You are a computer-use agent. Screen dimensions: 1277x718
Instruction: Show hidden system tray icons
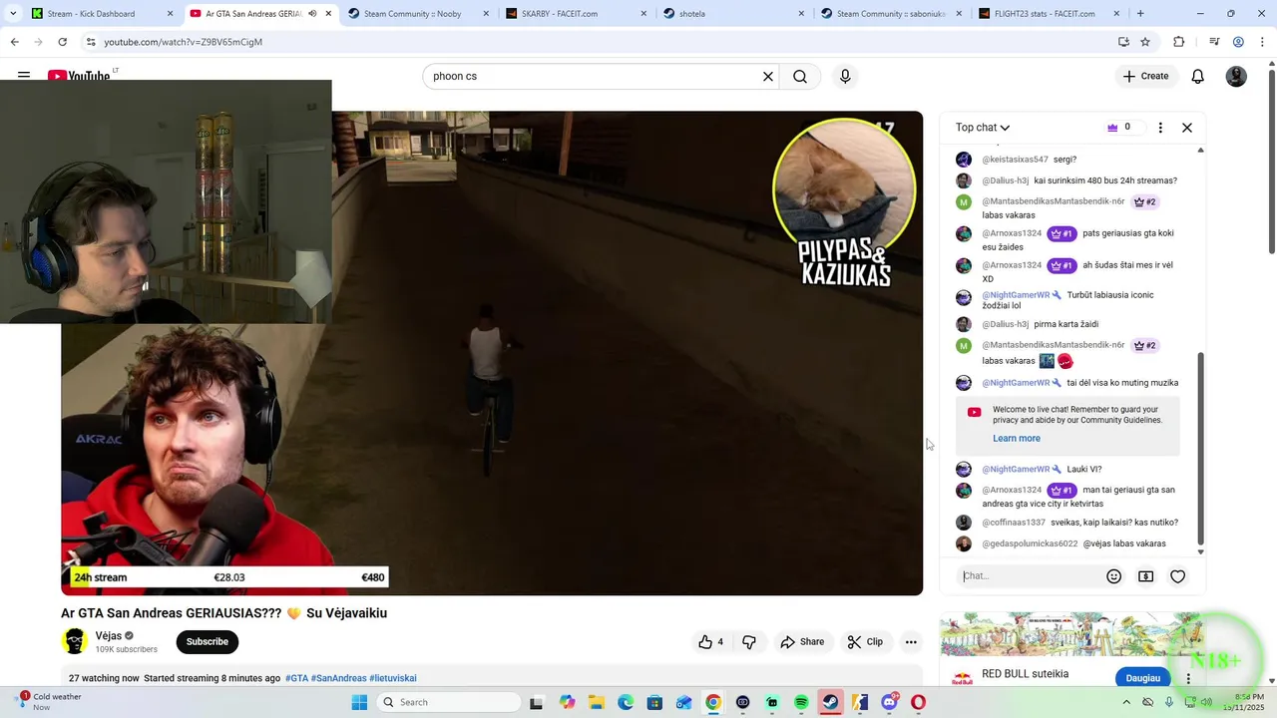point(1125,703)
